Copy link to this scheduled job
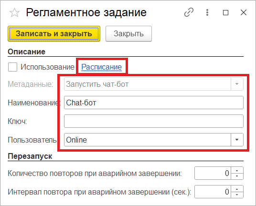256x206 pixels. pos(189,12)
